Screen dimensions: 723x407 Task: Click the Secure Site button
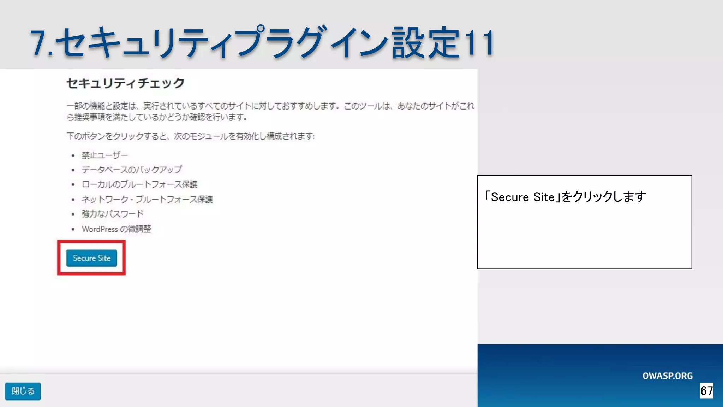(91, 258)
